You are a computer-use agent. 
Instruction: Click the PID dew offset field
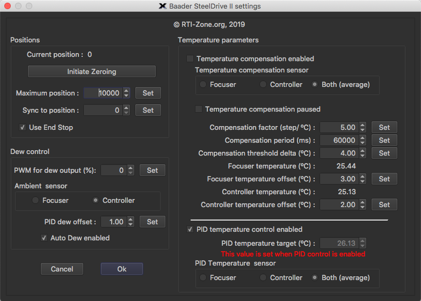[x=114, y=222]
